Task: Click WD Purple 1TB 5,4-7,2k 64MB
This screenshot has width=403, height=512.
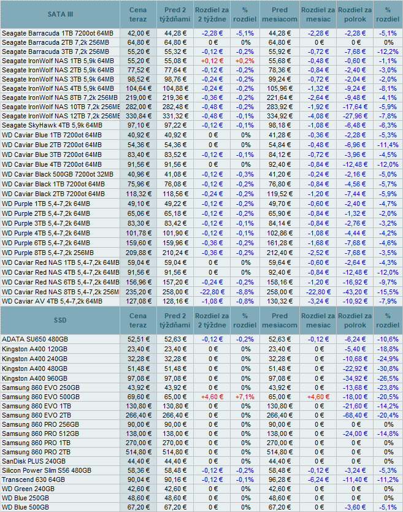Action: click(x=46, y=204)
